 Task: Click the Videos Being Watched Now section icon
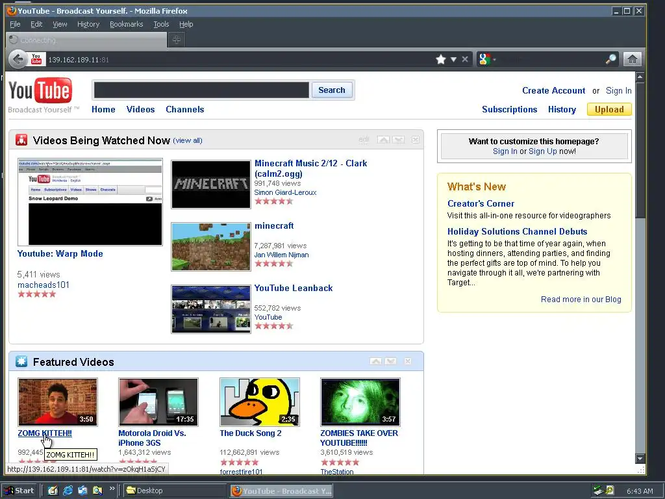click(21, 140)
